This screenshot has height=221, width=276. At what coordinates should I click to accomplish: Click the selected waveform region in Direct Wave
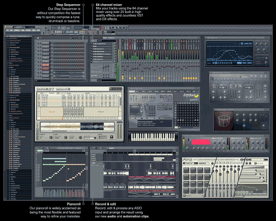tap(92, 127)
